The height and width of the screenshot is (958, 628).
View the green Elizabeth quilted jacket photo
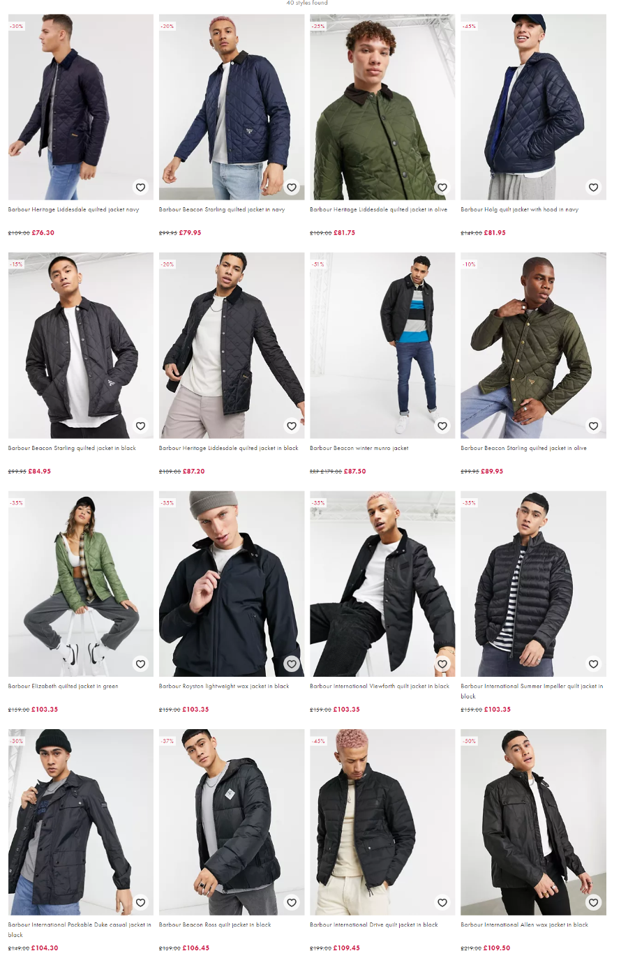click(81, 583)
